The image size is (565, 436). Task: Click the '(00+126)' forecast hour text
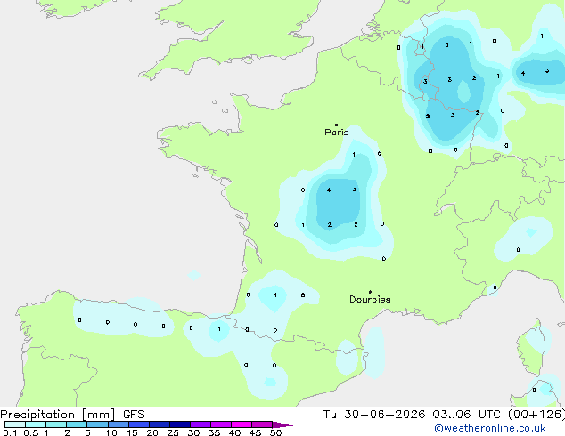click(536, 415)
